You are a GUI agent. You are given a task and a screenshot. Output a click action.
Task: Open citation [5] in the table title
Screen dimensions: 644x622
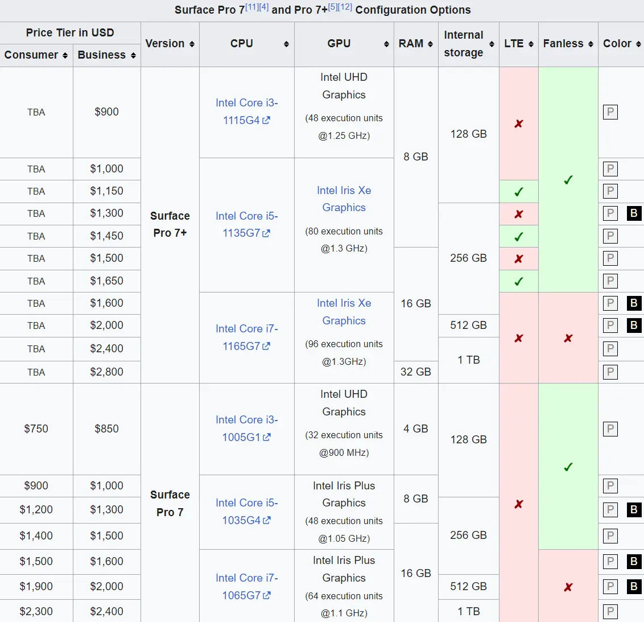click(x=333, y=7)
